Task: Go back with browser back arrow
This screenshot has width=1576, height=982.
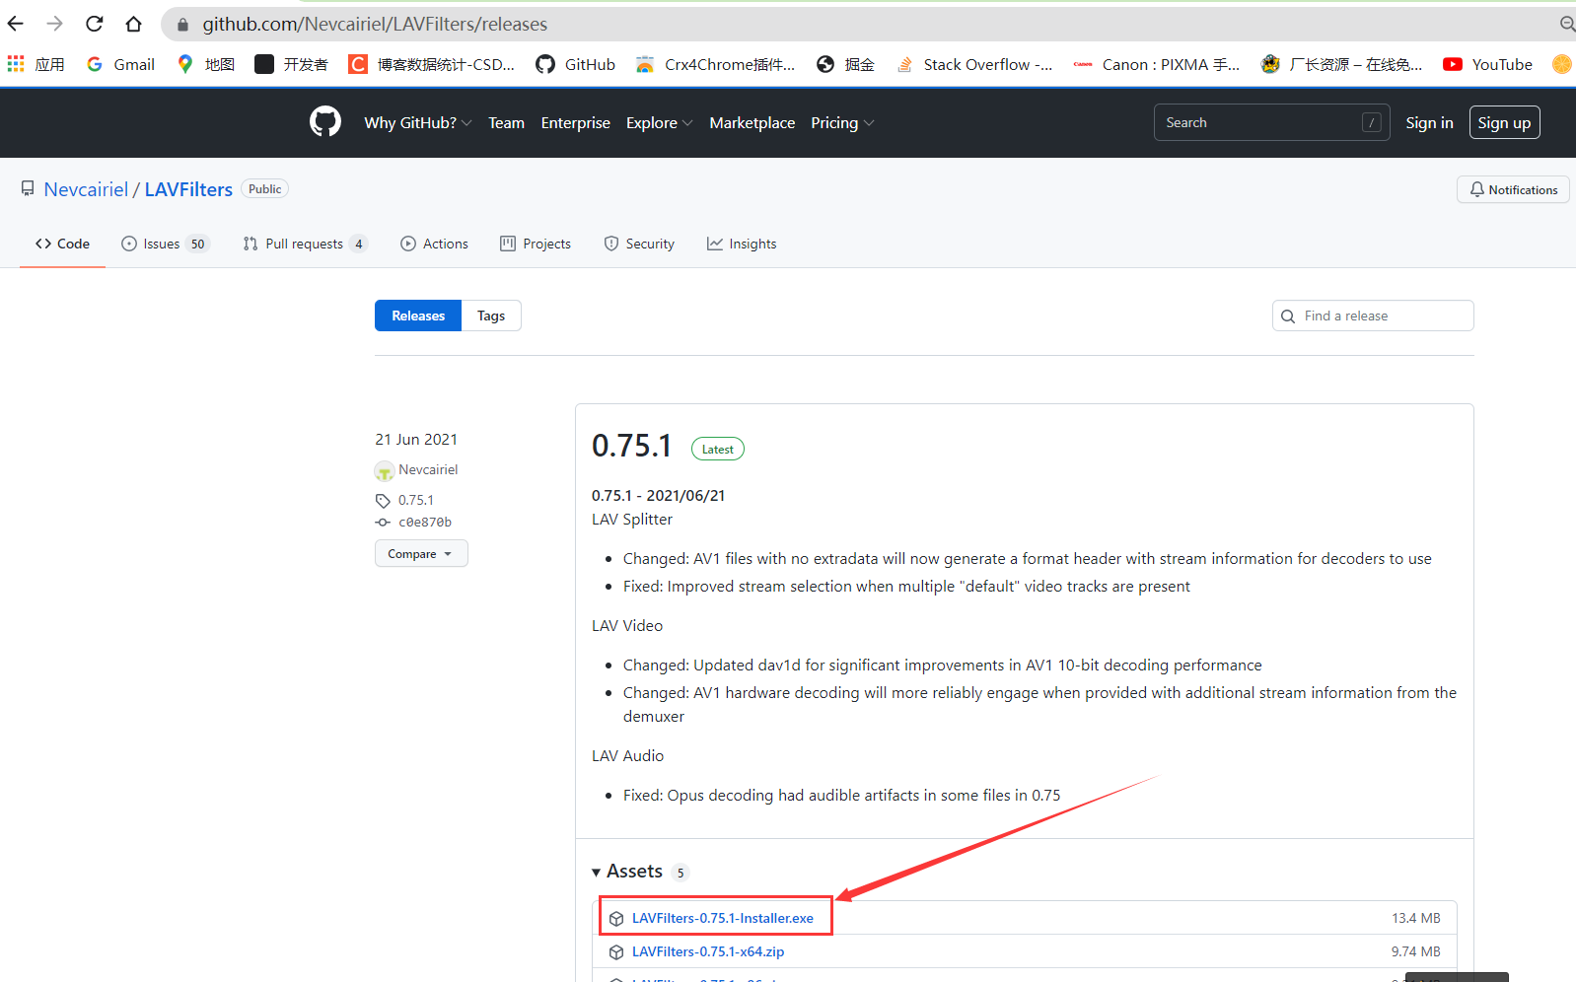Action: (16, 24)
